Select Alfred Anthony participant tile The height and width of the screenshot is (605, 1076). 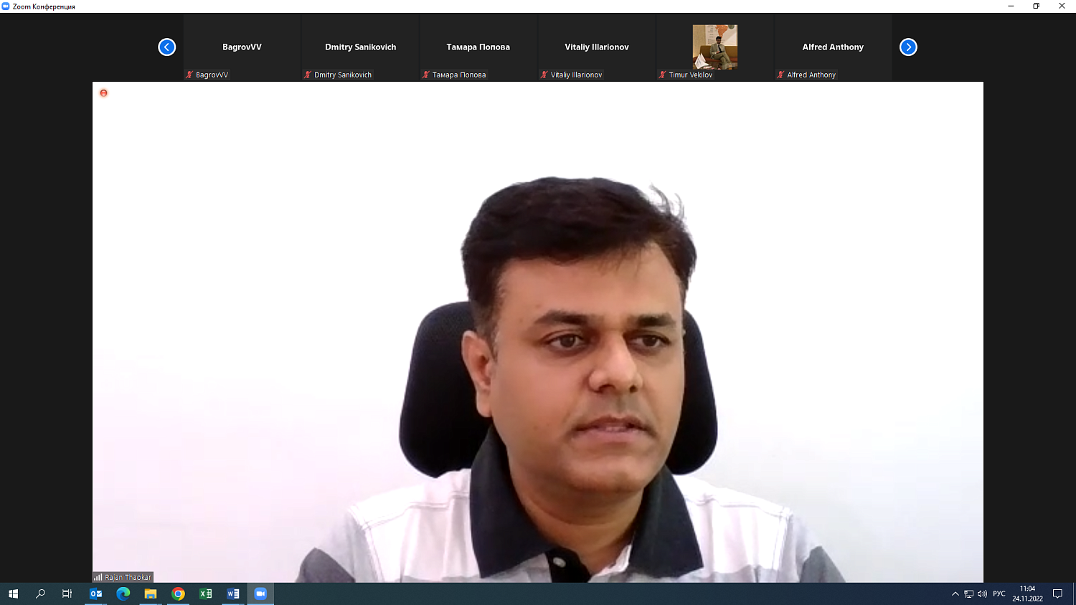pyautogui.click(x=833, y=47)
